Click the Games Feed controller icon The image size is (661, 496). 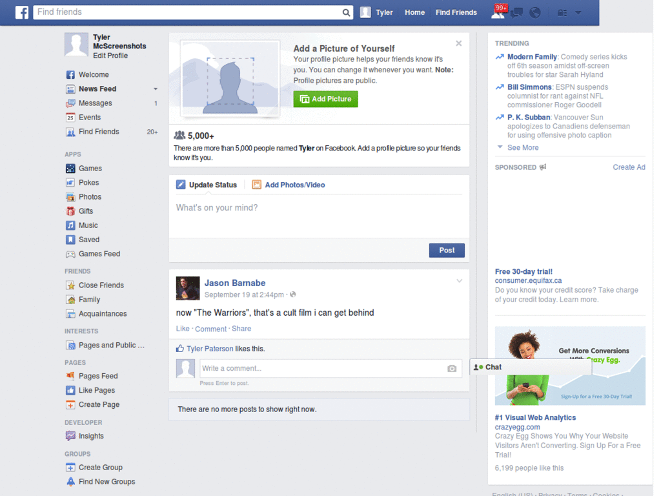point(70,254)
